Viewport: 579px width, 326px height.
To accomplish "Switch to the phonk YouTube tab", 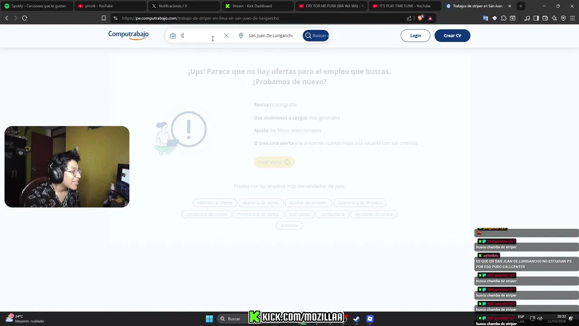I will point(111,6).
